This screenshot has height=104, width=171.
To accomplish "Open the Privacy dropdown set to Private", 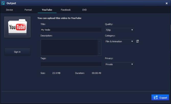I will click(x=119, y=64).
